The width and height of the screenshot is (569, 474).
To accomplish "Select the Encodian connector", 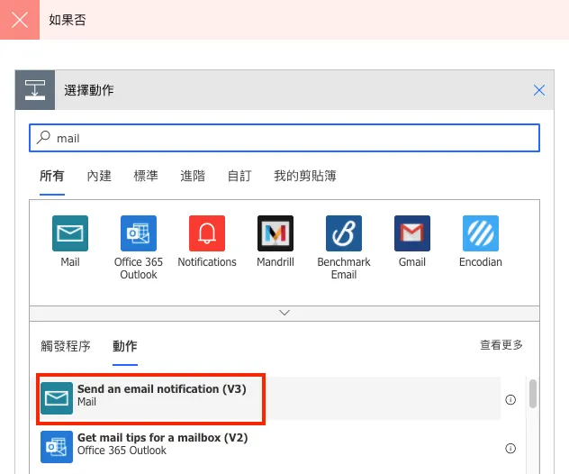I will (481, 233).
